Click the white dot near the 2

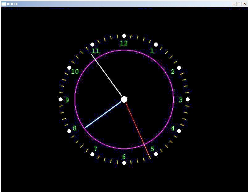pyautogui.click(x=179, y=67)
